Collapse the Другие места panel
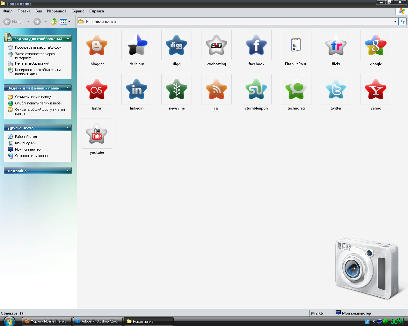Viewport: 408px width, 326px height. pos(68,128)
